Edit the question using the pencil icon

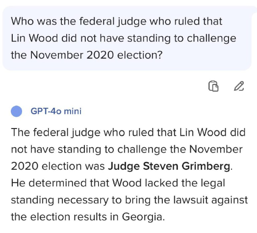pyautogui.click(x=239, y=86)
